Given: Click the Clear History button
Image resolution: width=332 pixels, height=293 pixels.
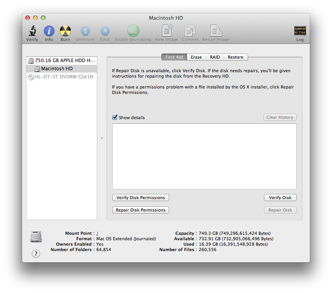Looking at the screenshot, I should tap(280, 117).
